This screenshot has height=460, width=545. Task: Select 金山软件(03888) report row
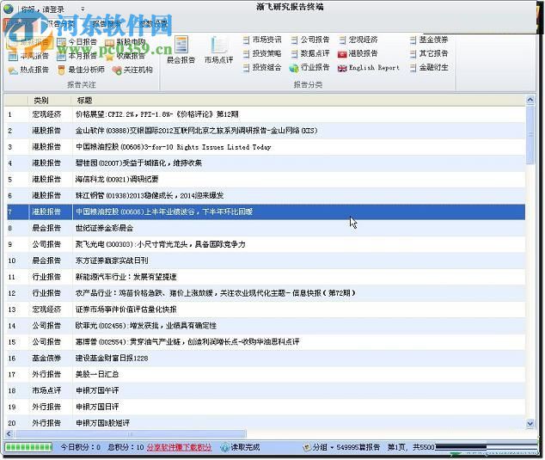coord(266,131)
